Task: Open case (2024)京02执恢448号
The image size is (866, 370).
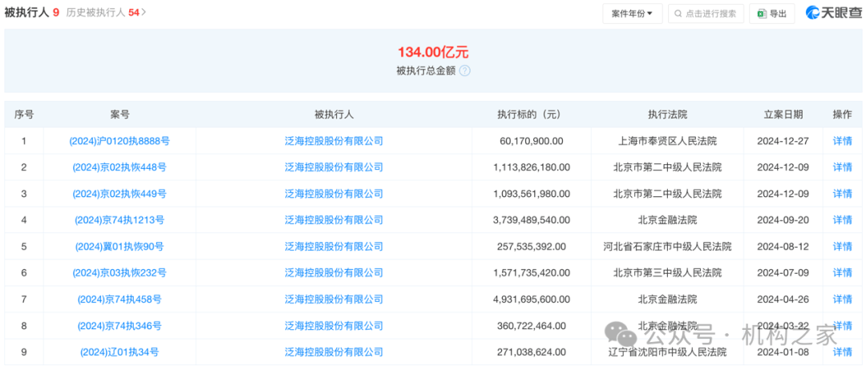Action: coord(119,167)
